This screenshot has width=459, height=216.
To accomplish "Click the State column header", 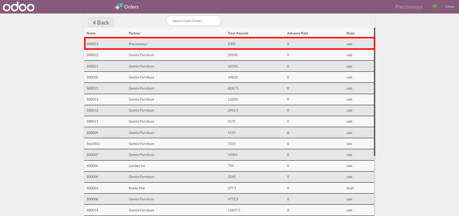I will point(350,33).
